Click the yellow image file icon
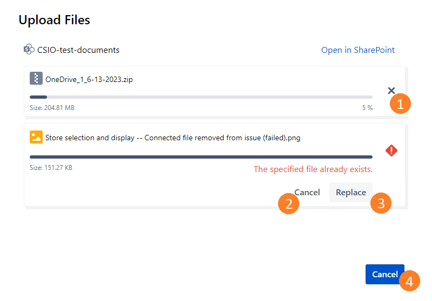This screenshot has height=301, width=432. click(36, 137)
